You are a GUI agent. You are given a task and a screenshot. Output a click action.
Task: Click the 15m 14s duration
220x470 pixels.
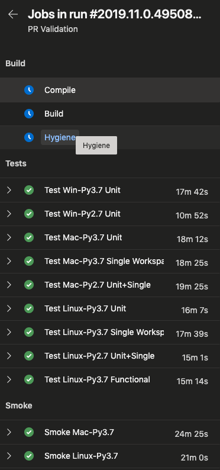192,381
